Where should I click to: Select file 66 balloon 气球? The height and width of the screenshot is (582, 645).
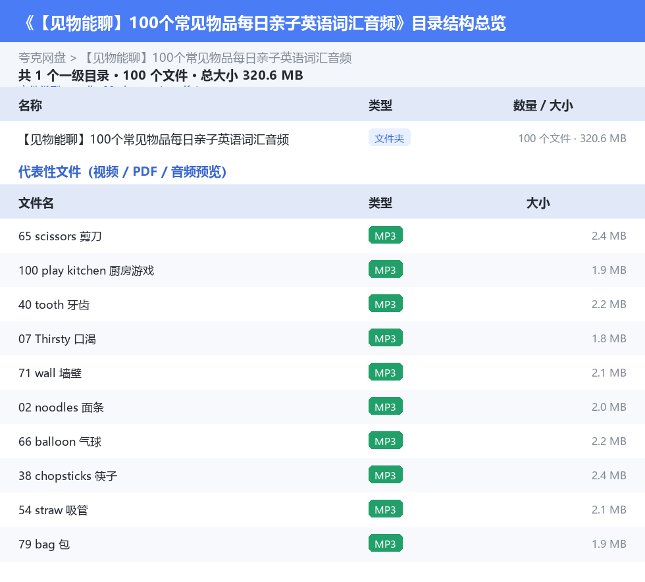(60, 441)
